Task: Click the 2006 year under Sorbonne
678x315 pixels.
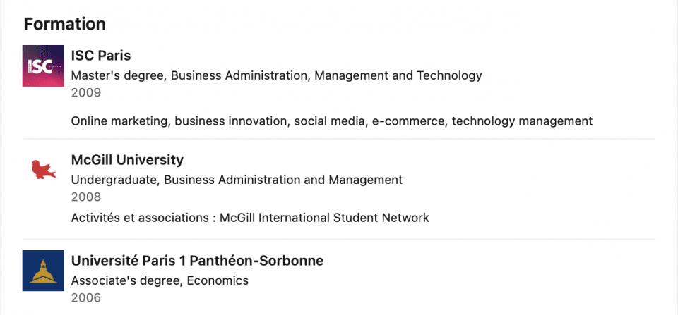Action: 86,298
